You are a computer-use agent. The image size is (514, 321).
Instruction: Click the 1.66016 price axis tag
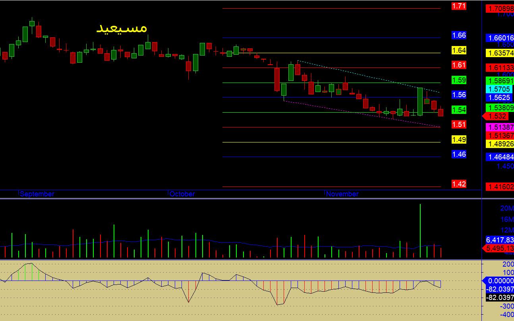click(x=500, y=38)
